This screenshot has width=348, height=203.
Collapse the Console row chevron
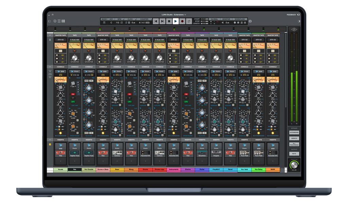coord(50,67)
